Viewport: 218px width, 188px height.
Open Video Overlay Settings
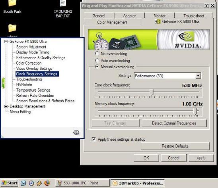(x=34, y=69)
